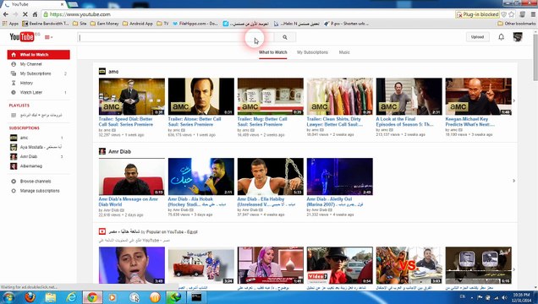Viewport: 538px width, 304px height.
Task: Expand Popular on YouTube row arrow
Action: [514, 269]
